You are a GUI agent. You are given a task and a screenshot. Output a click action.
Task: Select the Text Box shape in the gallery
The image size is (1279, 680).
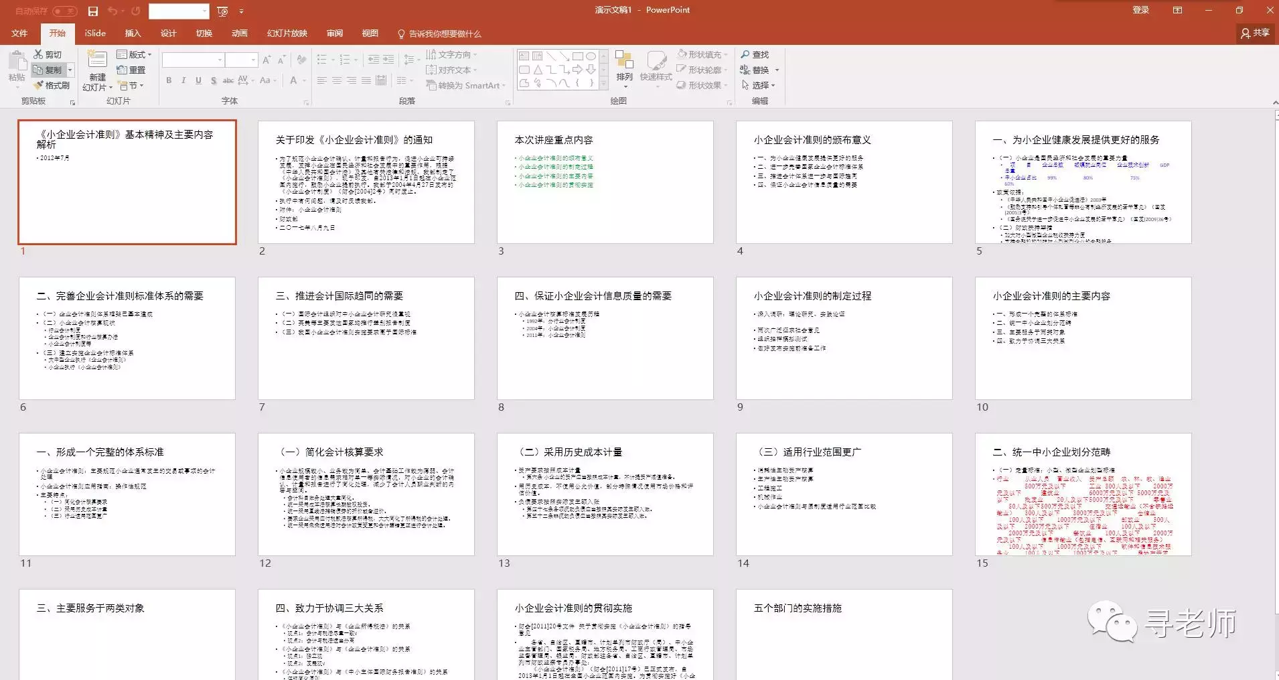pos(524,56)
